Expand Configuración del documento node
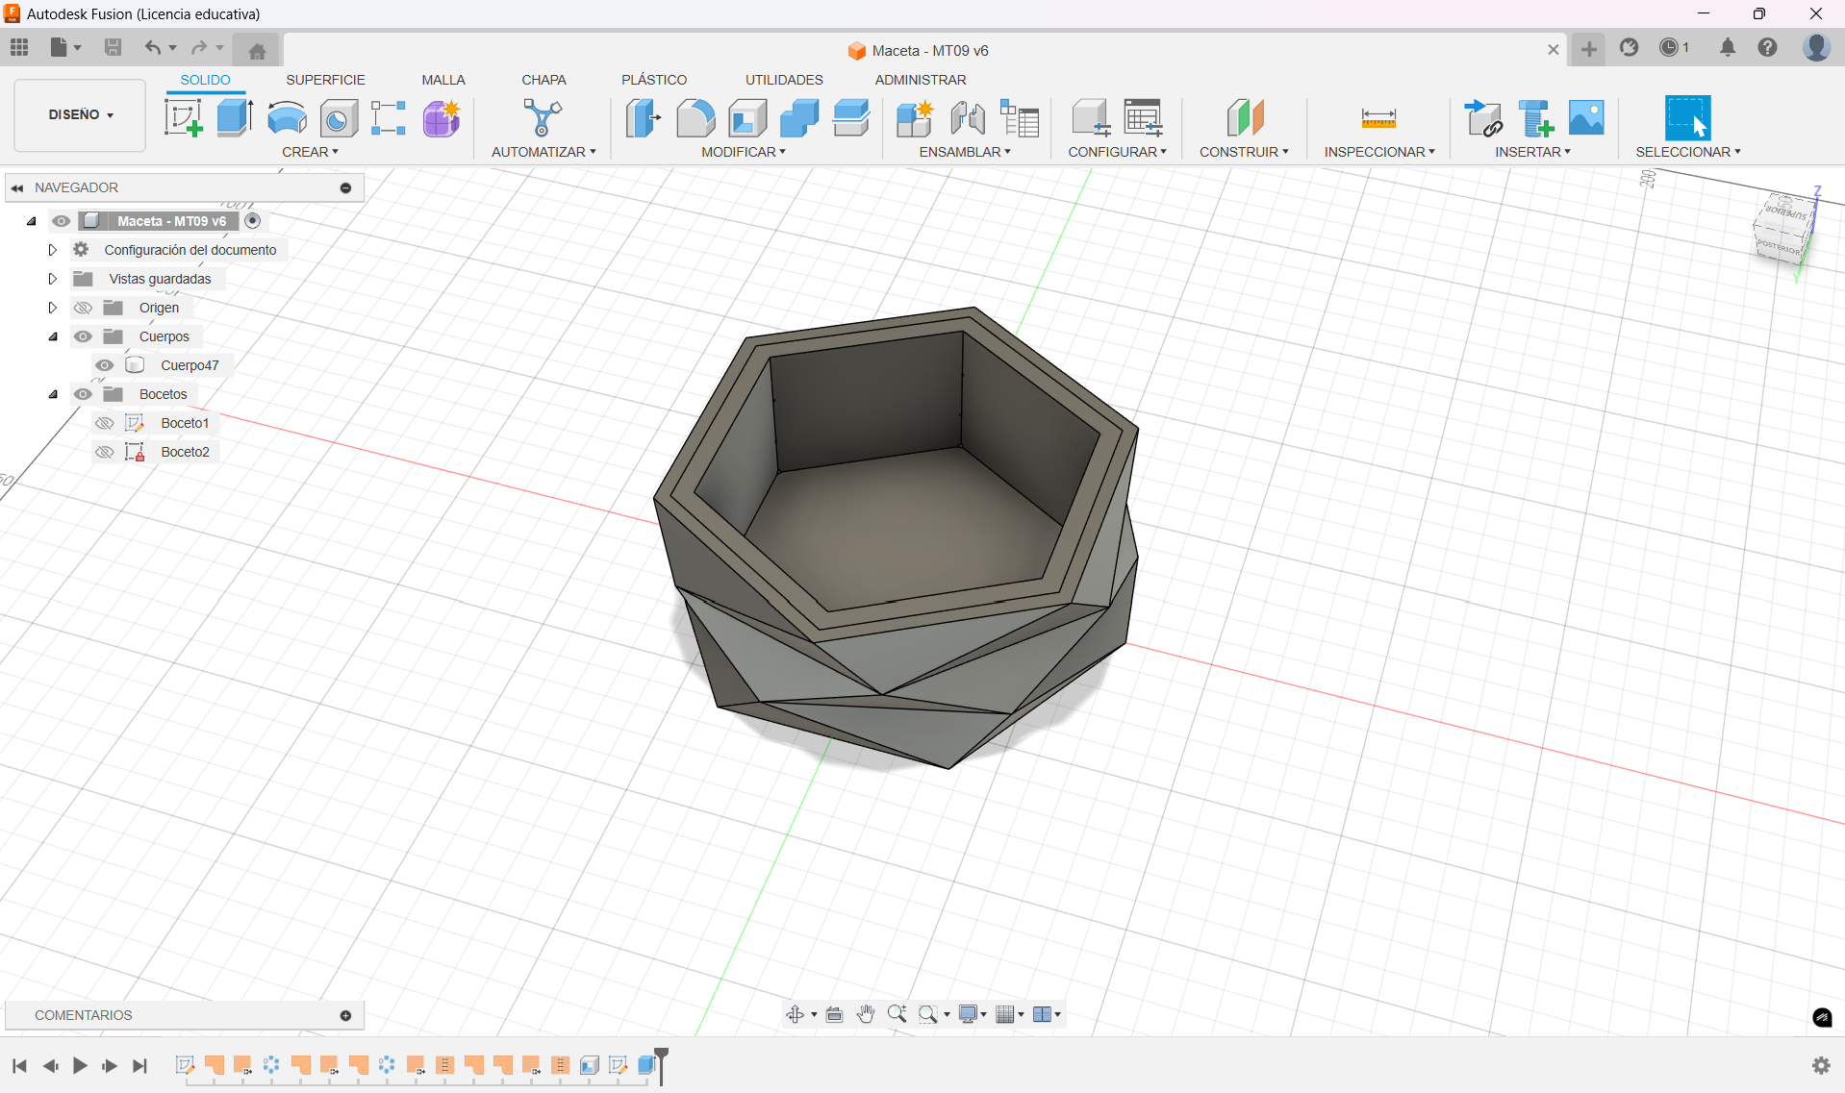The image size is (1845, 1093). point(53,250)
